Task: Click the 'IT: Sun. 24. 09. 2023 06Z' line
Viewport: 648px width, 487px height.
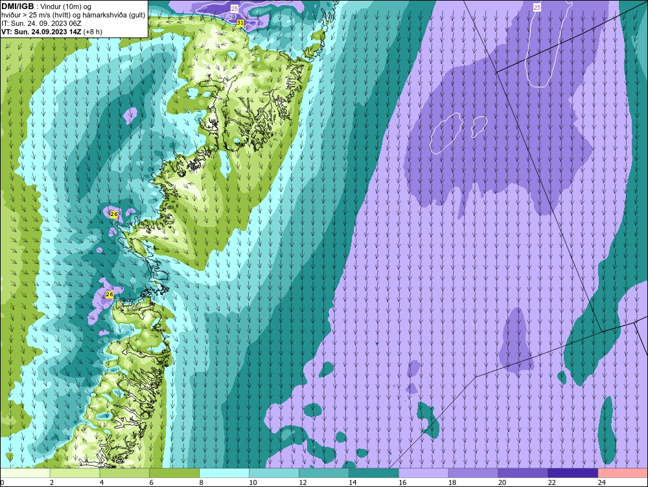Action: point(41,23)
